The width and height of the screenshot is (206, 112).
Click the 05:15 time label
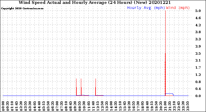pos(44,106)
